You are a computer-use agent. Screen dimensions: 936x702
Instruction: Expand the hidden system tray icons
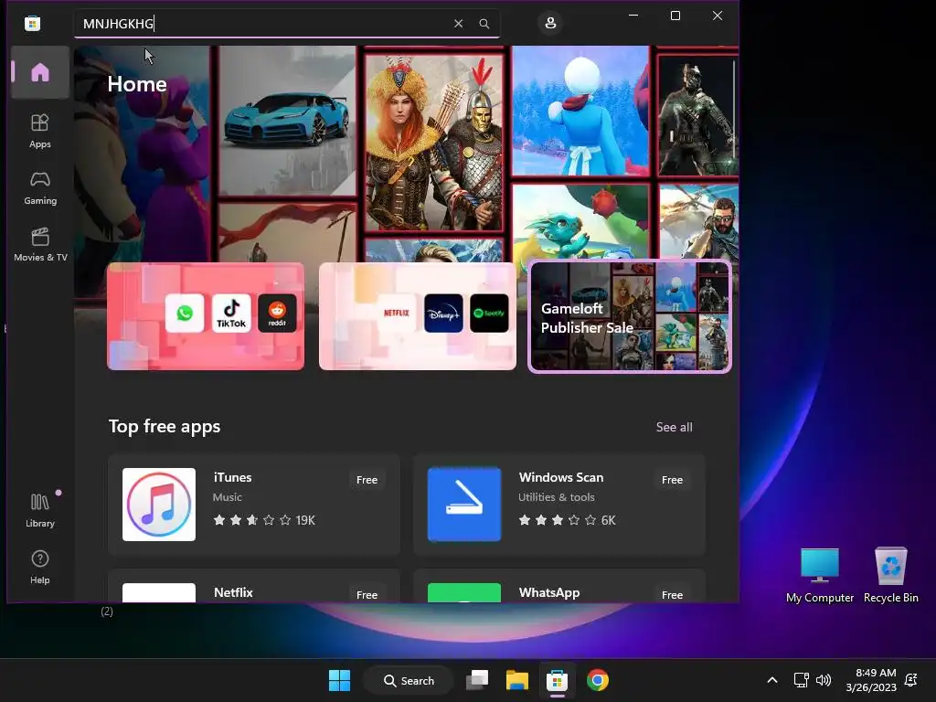771,680
